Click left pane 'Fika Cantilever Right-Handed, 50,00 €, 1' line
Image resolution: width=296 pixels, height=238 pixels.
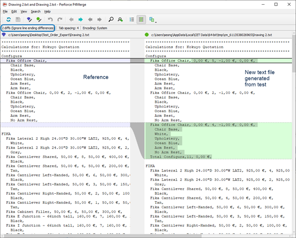[x=68, y=203]
